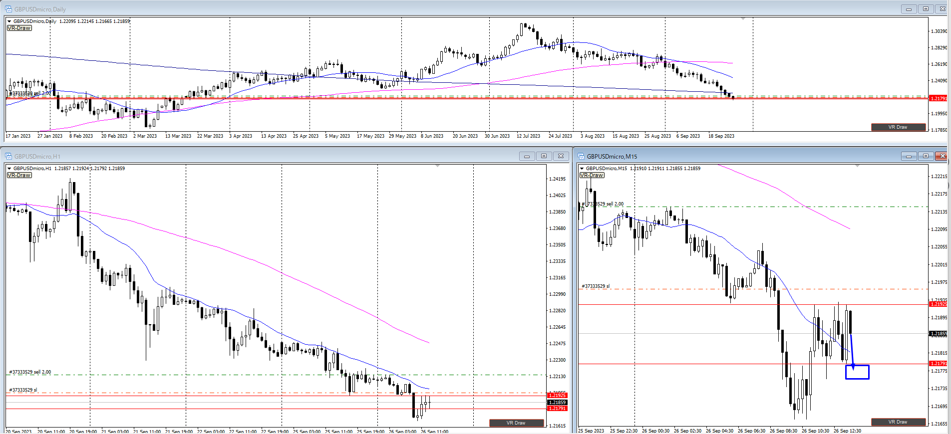Click the VR-Draw label in the H1 chart

point(19,175)
